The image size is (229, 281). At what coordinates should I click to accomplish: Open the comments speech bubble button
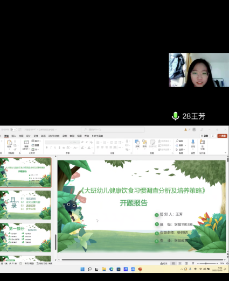(213, 136)
